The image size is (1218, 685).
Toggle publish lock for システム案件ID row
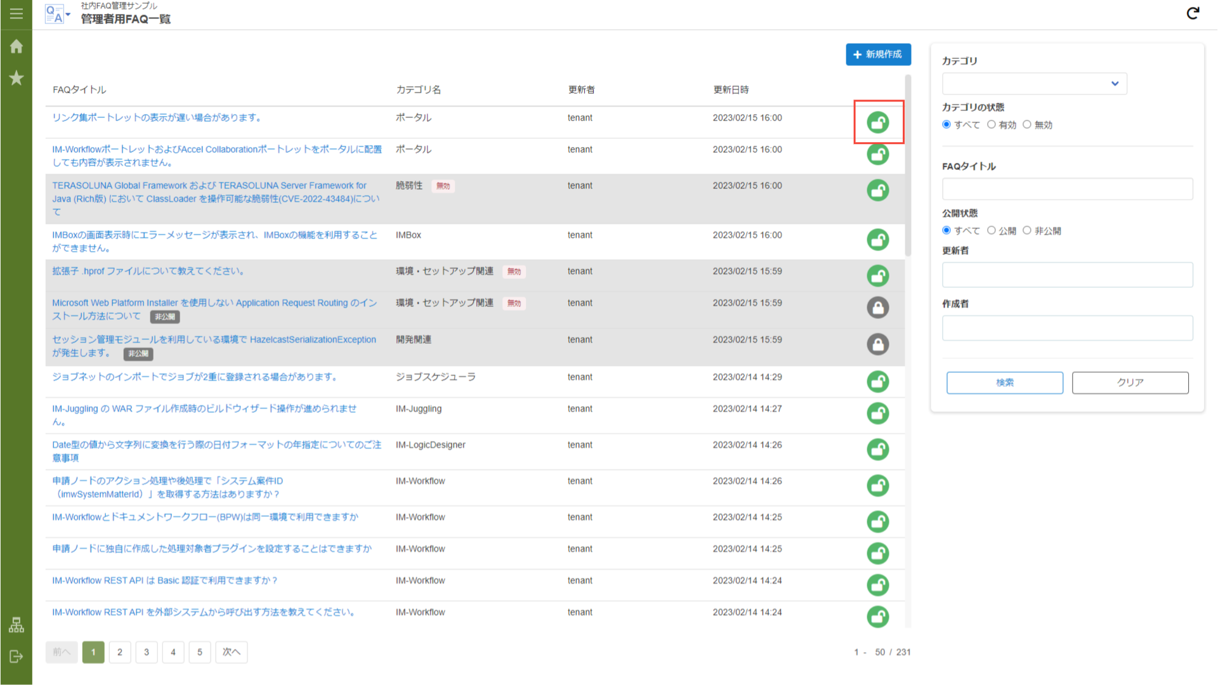tap(878, 486)
